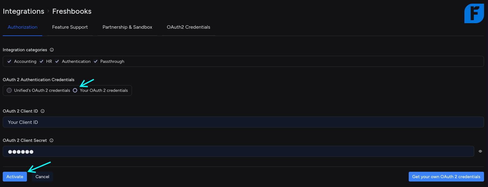Click info icon next to OAuth 2 Client Secret
Screen dimensions: 488x187
click(x=51, y=140)
